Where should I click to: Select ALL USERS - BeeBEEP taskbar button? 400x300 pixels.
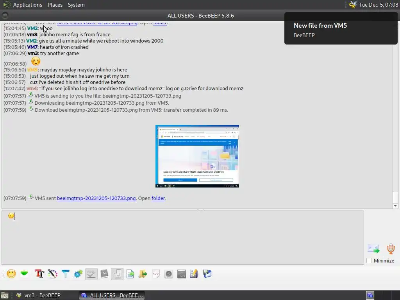pyautogui.click(x=112, y=295)
